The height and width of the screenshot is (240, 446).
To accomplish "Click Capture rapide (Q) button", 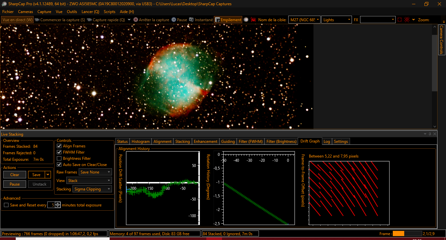I will pyautogui.click(x=106, y=20).
